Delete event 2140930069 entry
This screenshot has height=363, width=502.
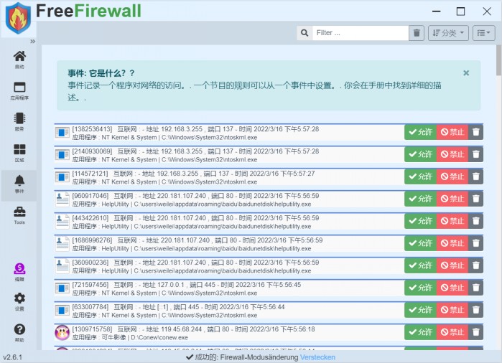tap(475, 154)
